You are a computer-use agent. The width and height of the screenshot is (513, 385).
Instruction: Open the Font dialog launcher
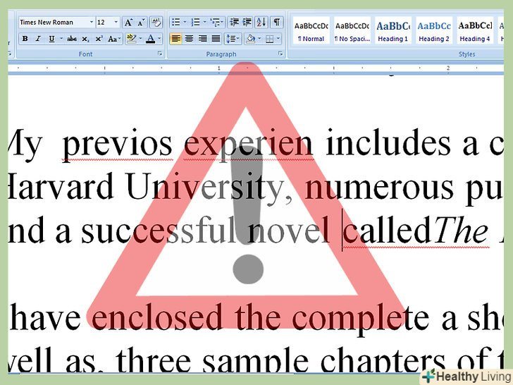tap(160, 54)
